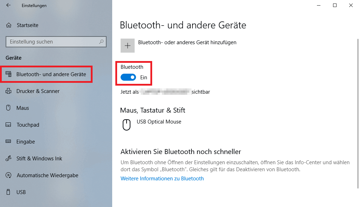Viewport: 359px width, 207px height.
Task: Click the Einstellung suchen input field
Action: pos(53,41)
